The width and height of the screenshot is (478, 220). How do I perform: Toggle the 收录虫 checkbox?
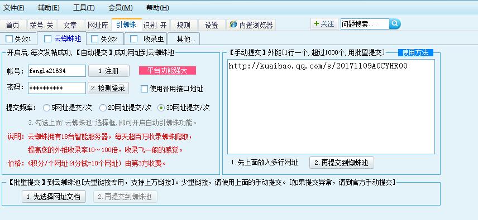coord(133,39)
